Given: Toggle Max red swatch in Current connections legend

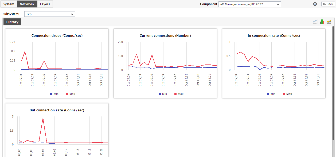Looking at the screenshot, I should click(x=175, y=94).
